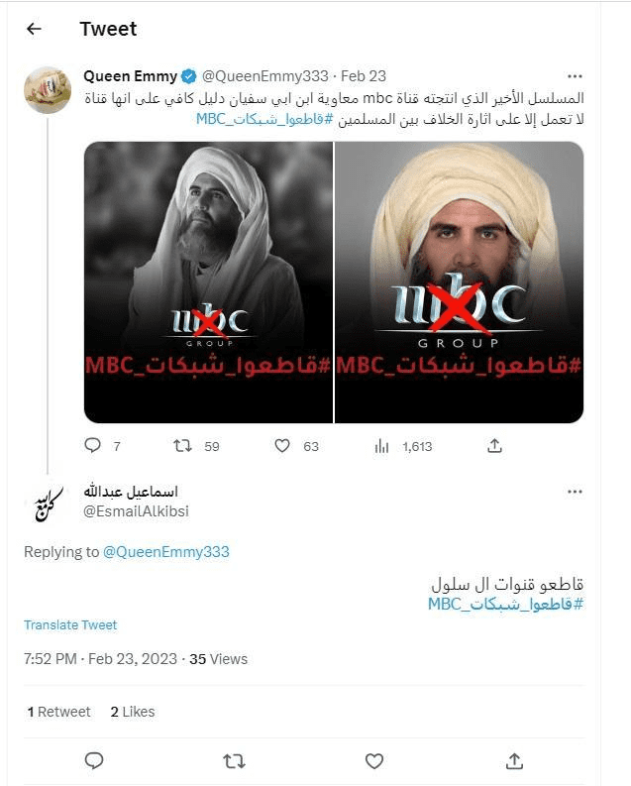
Task: Open Queen Emmy's profile avatar
Action: [x=48, y=90]
